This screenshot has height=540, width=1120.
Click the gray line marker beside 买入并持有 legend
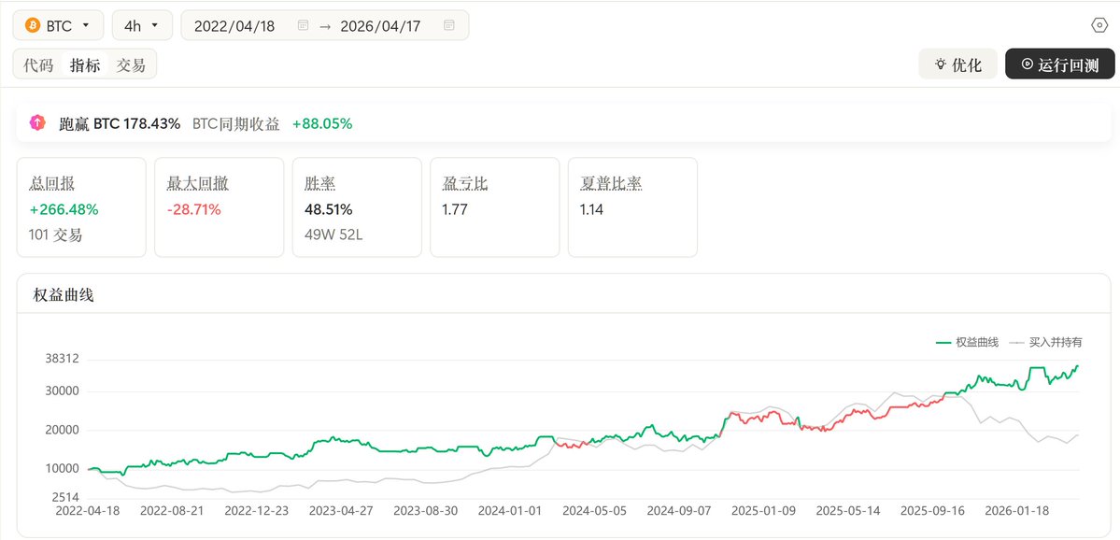[x=1018, y=342]
